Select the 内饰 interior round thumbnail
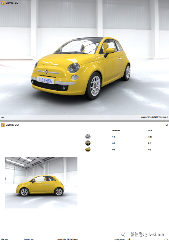This screenshot has height=242, width=169. [88, 143]
